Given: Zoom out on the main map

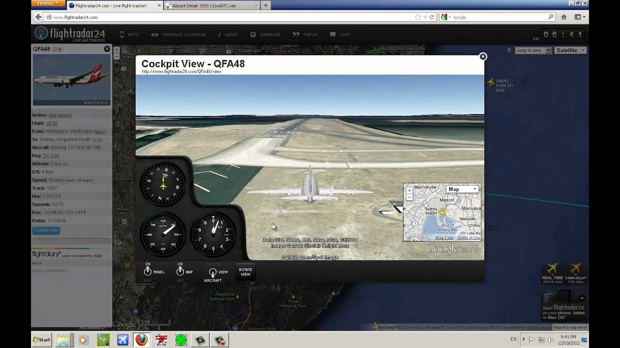Looking at the screenshot, I should click(117, 57).
